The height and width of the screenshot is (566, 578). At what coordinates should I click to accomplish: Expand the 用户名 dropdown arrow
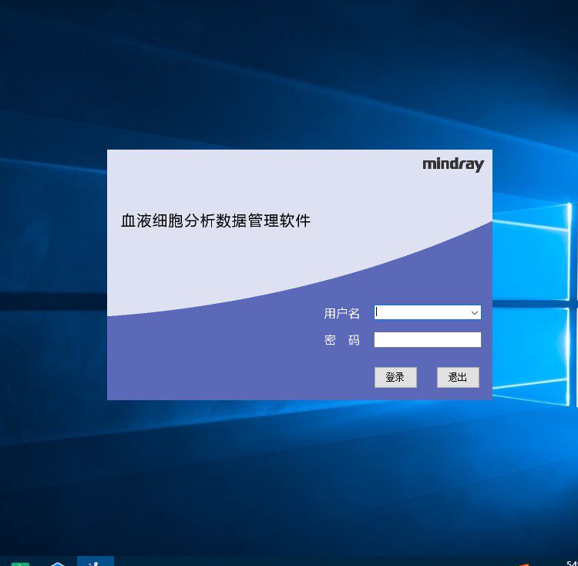(475, 312)
